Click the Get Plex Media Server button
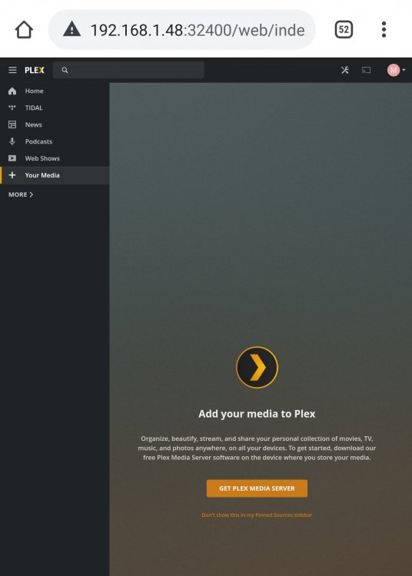Viewport: 412px width, 576px height. coord(257,488)
